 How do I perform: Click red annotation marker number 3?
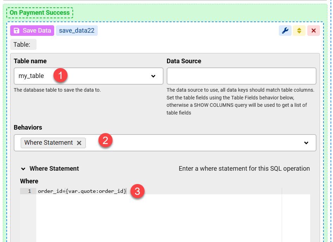point(137,191)
